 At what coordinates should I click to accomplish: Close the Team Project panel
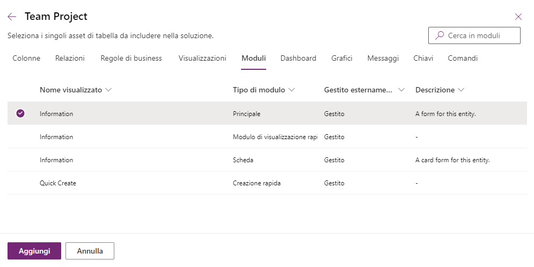pyautogui.click(x=518, y=17)
